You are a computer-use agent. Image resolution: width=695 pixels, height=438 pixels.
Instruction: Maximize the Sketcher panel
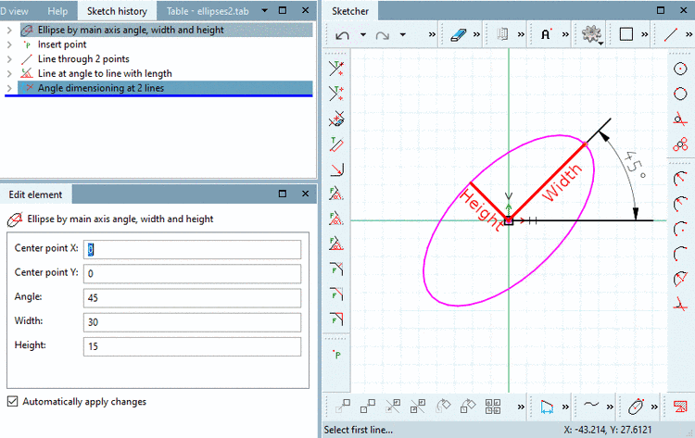[x=661, y=10]
